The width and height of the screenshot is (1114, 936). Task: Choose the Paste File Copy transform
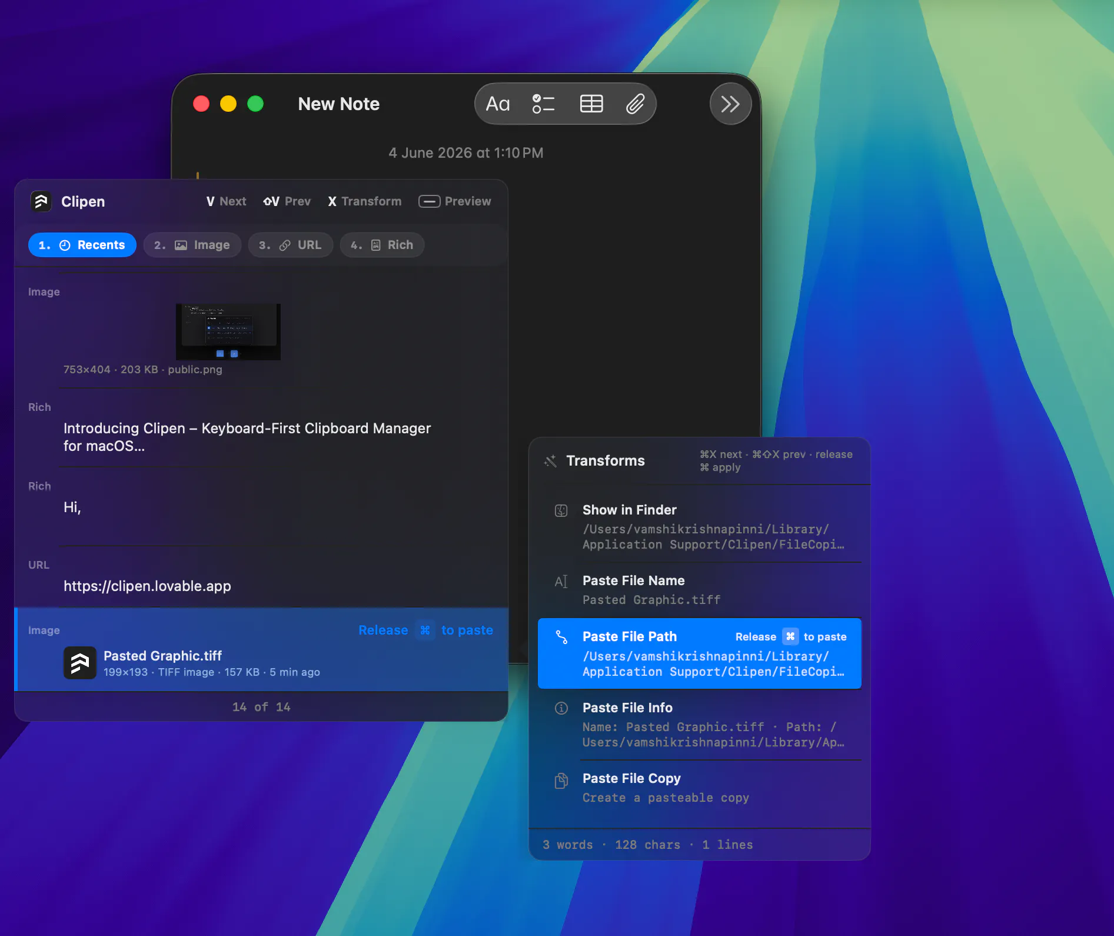click(700, 788)
